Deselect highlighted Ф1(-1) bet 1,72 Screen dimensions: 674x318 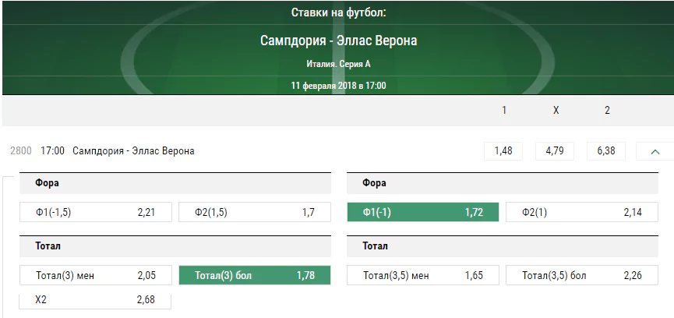pyautogui.click(x=423, y=212)
